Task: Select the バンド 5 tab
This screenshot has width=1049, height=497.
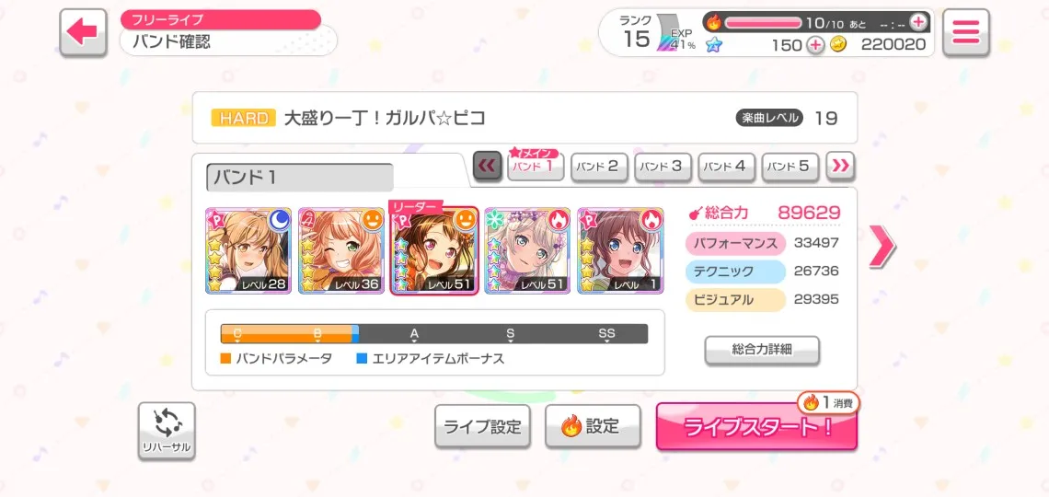Action: (790, 167)
